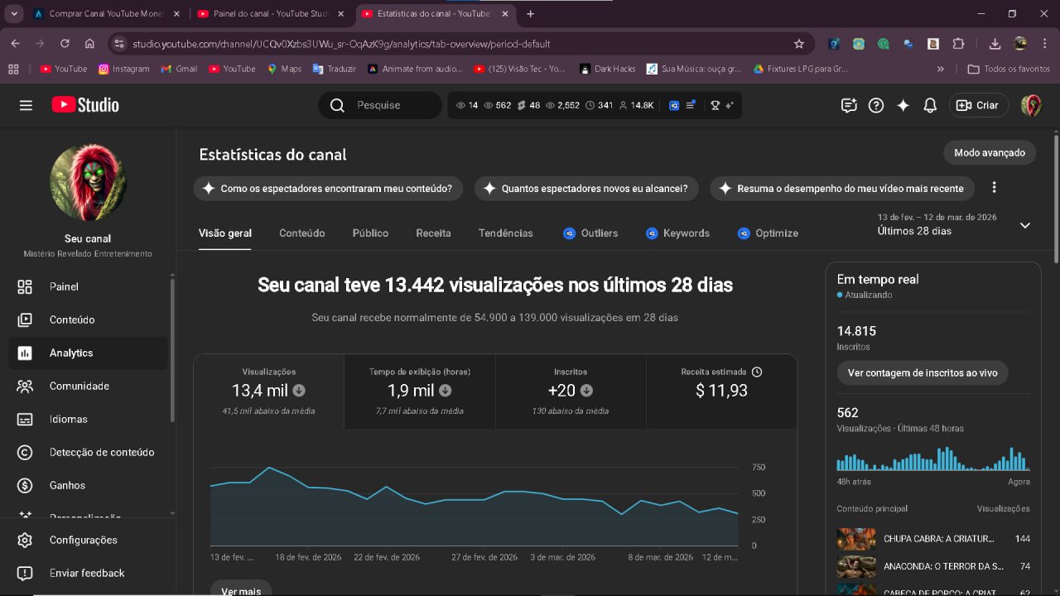The height and width of the screenshot is (596, 1060).
Task: Click the Detecção de conteúdo copyright icon
Action: click(25, 452)
